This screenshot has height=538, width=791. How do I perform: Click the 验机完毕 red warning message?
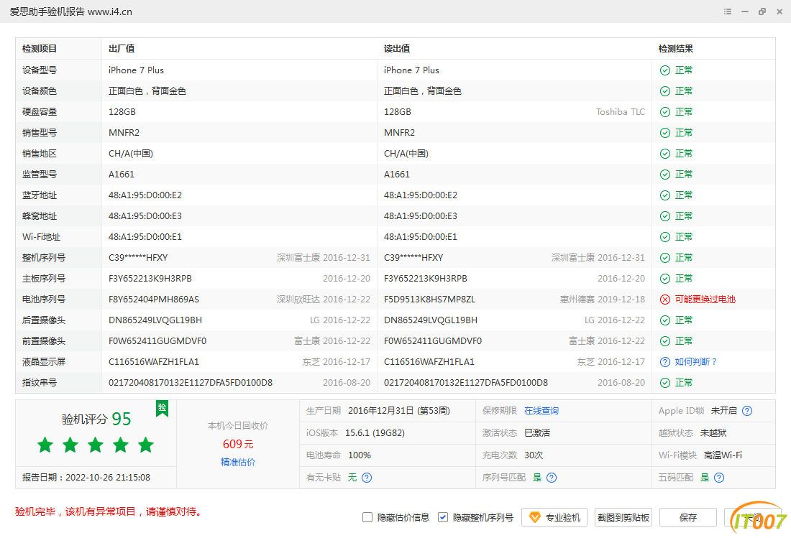109,512
